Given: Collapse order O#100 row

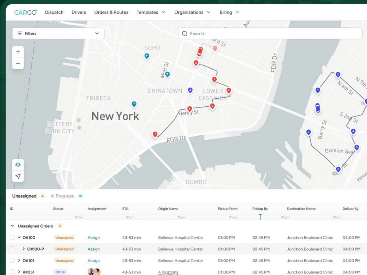Looking at the screenshot, I should tap(19, 237).
